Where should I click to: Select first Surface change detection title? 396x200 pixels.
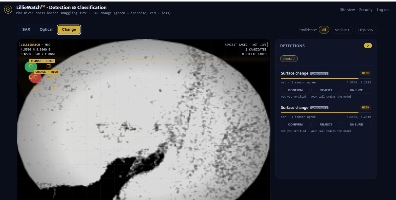[x=295, y=73]
